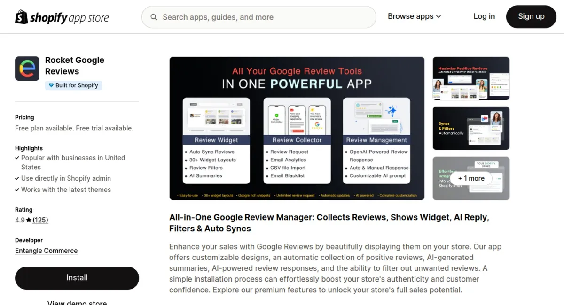
Task: Show more screenshots via + 1 more
Action: click(x=471, y=178)
